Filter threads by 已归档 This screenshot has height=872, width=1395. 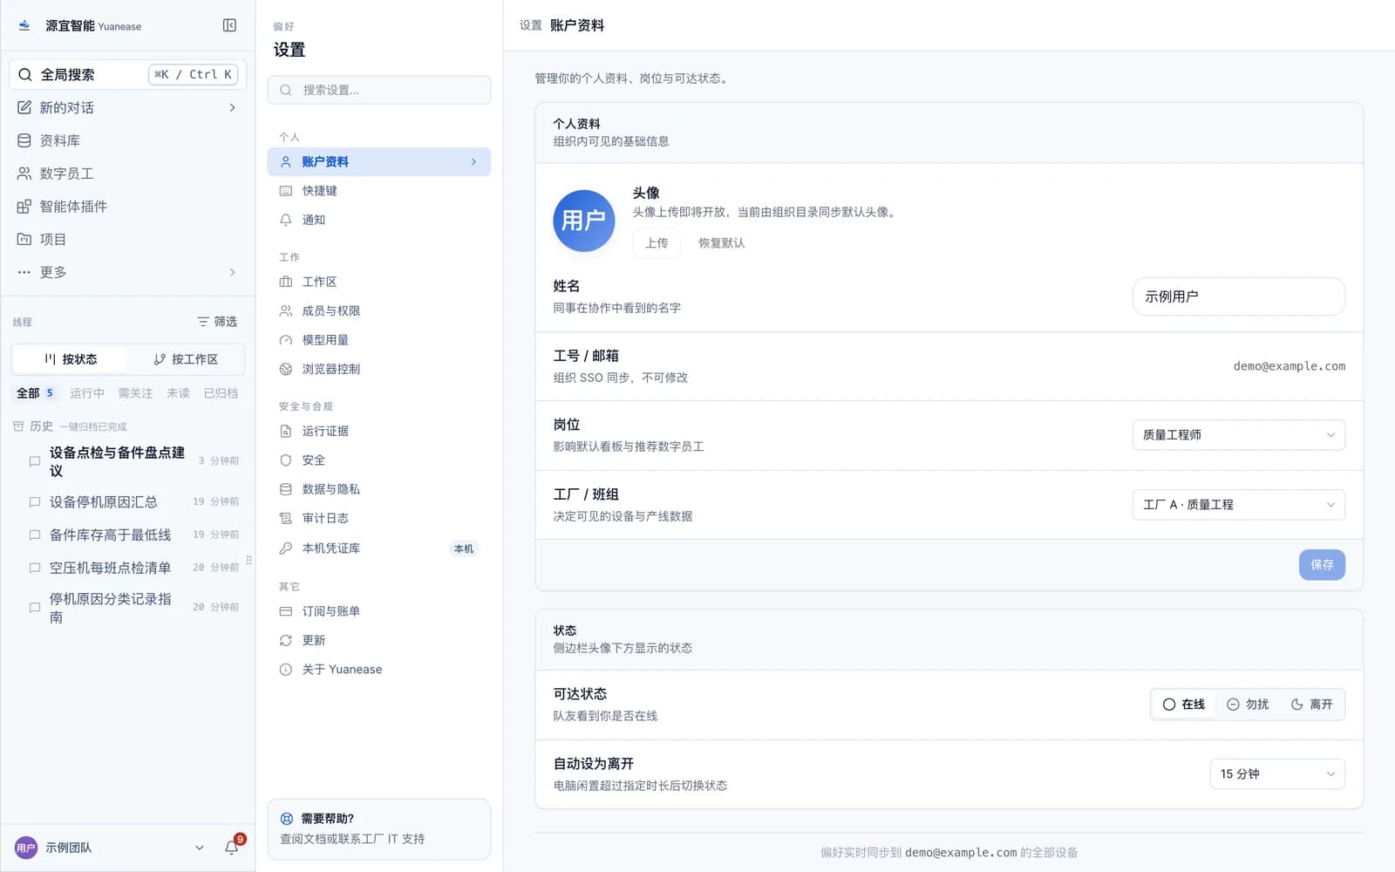click(x=221, y=393)
